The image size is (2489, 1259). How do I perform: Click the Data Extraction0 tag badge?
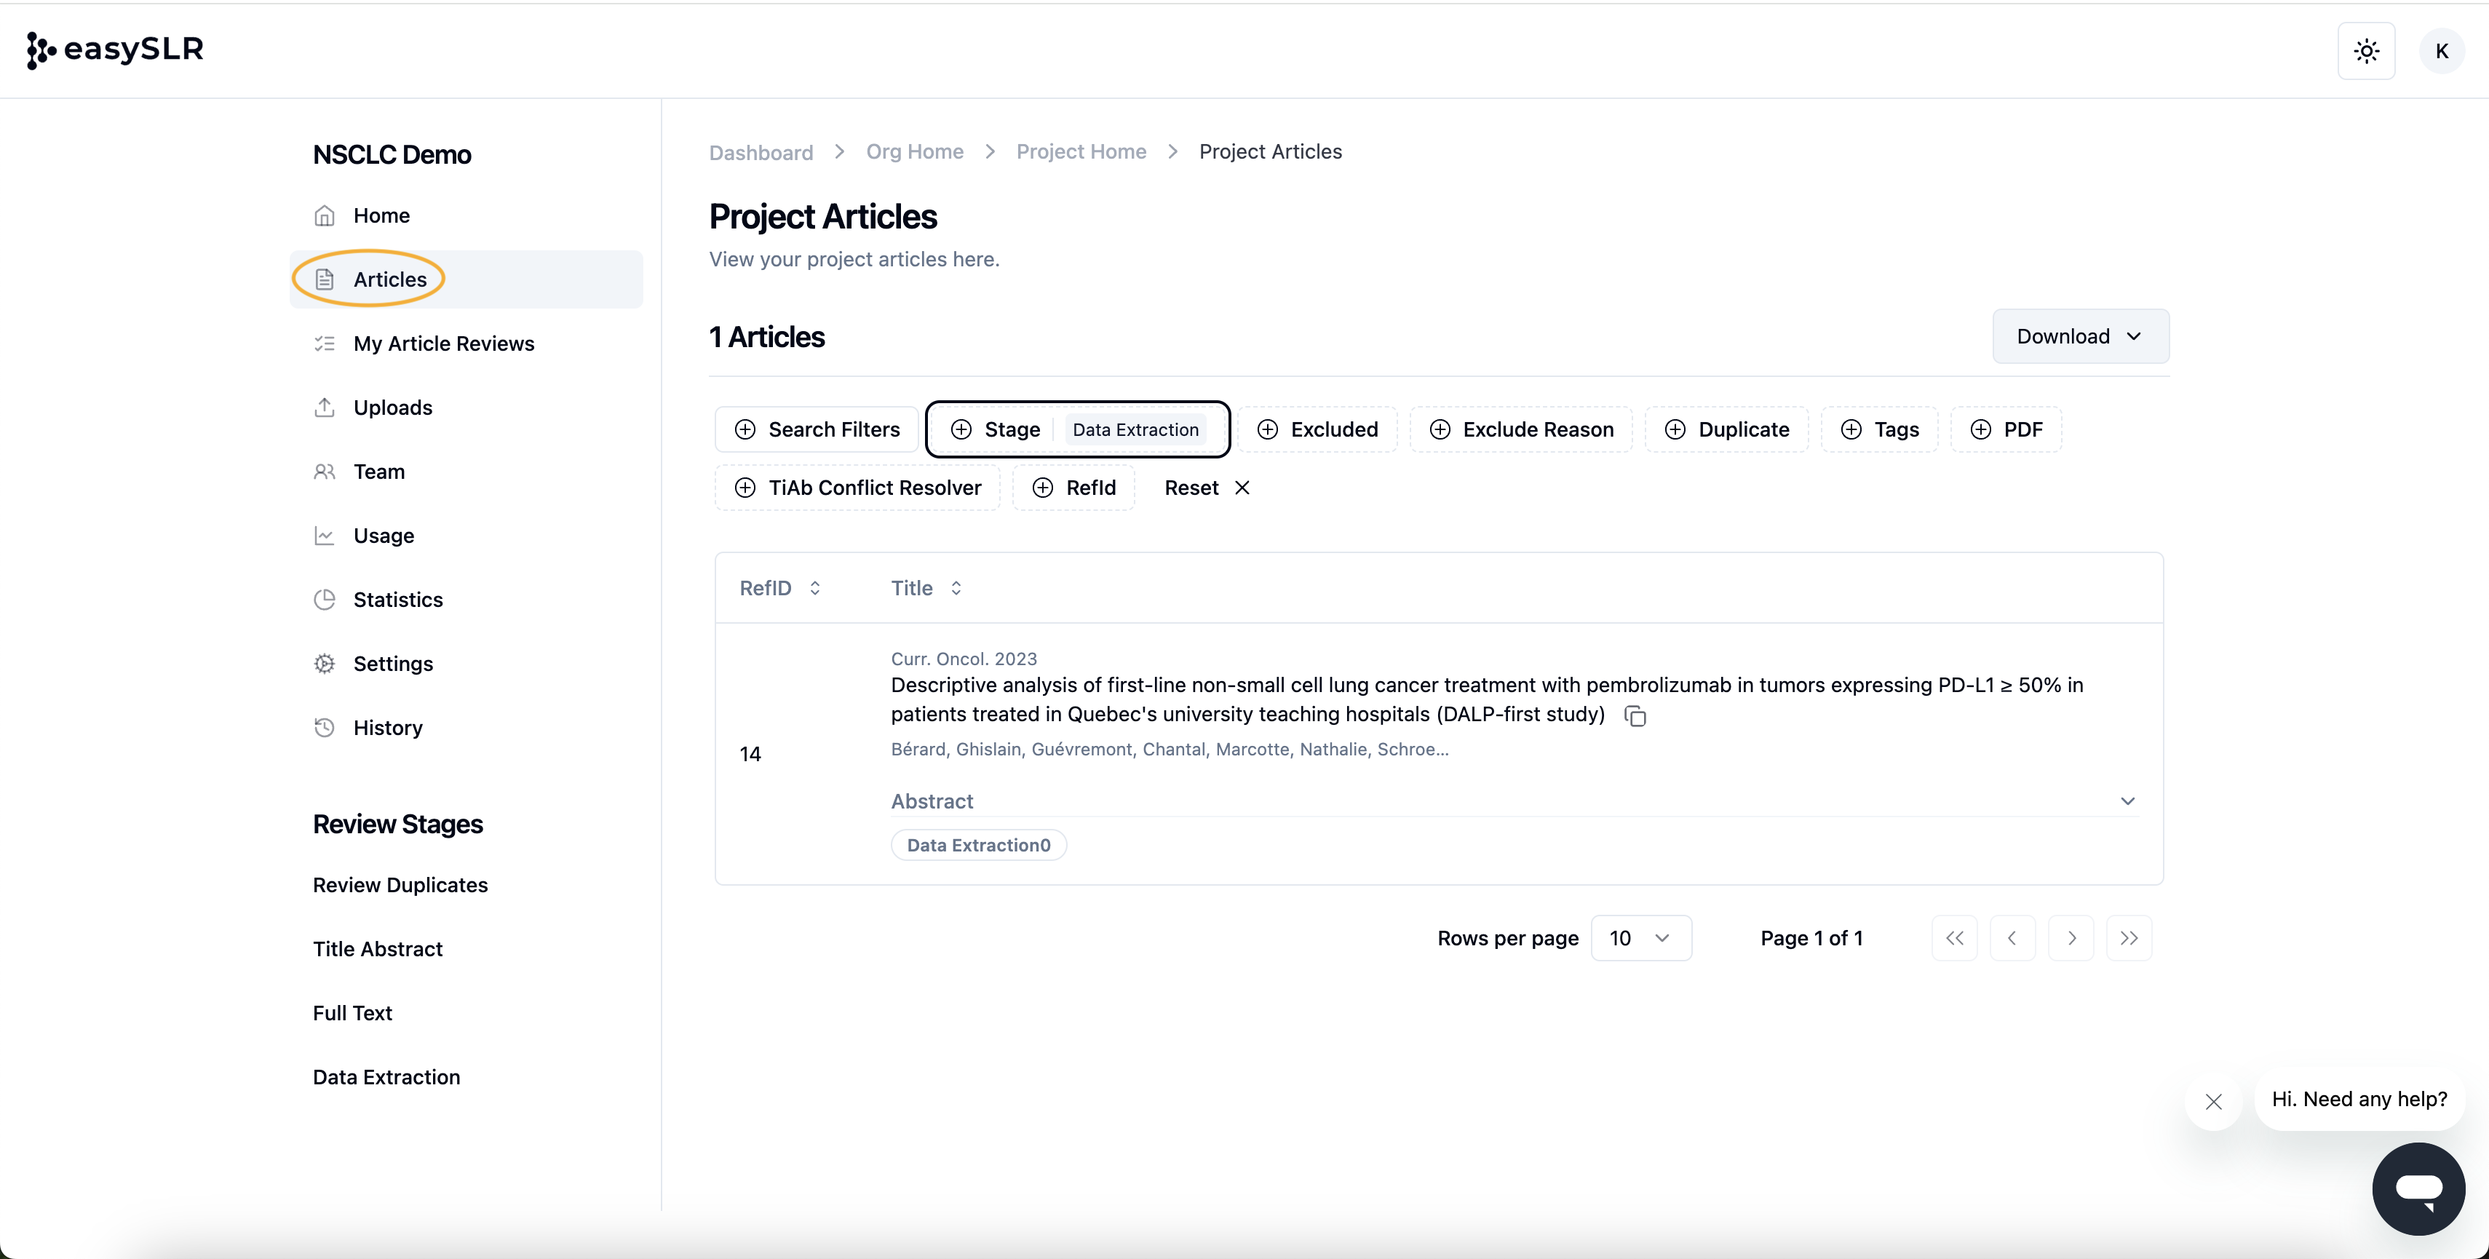(x=978, y=844)
